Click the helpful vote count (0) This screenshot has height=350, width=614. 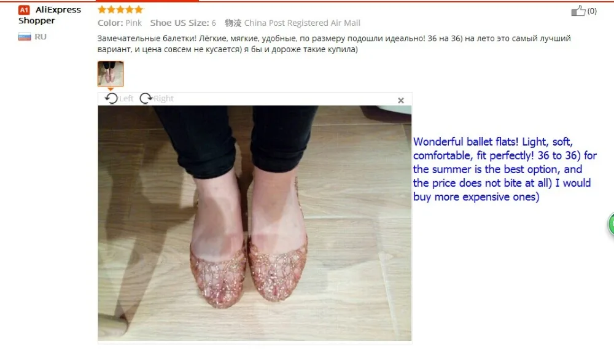point(592,11)
